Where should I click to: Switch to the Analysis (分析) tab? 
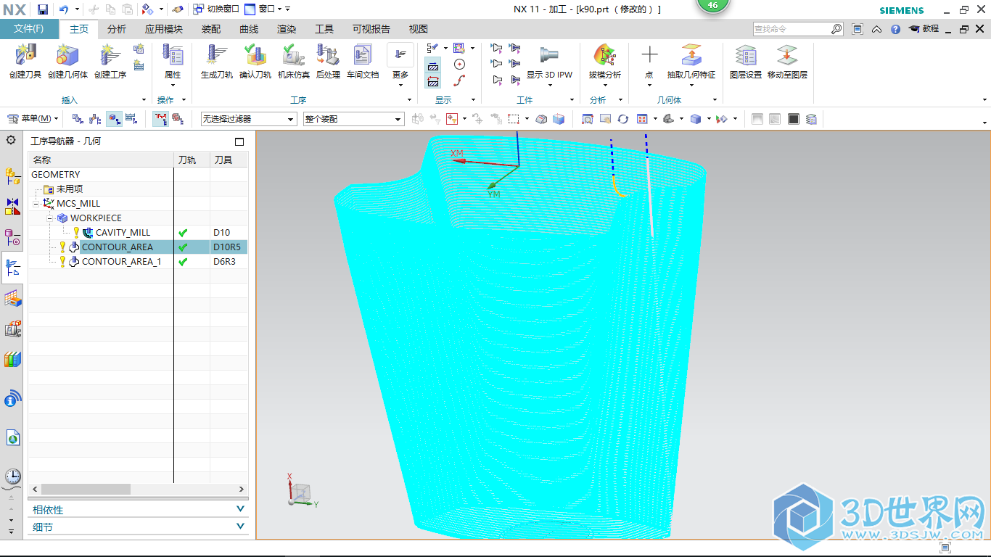116,29
